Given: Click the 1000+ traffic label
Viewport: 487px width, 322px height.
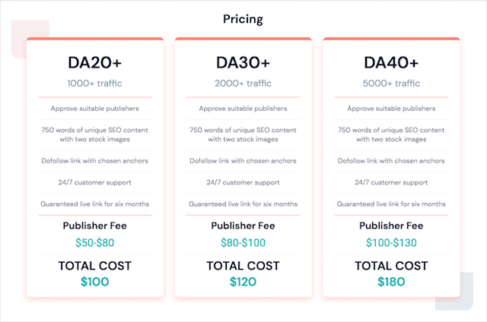Looking at the screenshot, I should point(94,84).
